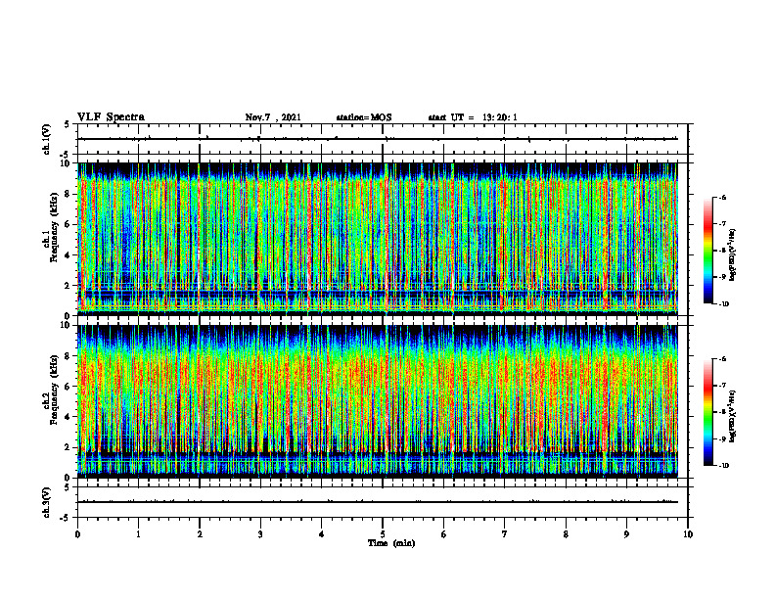Image resolution: width=775 pixels, height=599 pixels.
Task: Click ch.2 spectrogram frequency tick "8"
Action: [x=68, y=356]
